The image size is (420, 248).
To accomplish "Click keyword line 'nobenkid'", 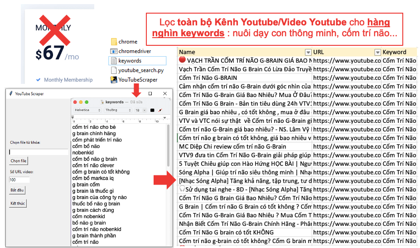I will (83, 152).
